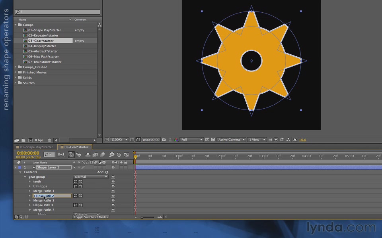382x238 pixels.
Task: Click the Add shape content arrow button
Action: point(107,172)
